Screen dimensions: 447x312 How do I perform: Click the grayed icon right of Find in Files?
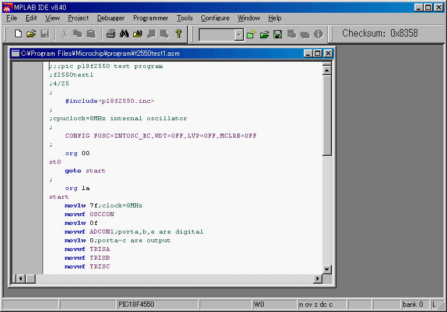point(151,34)
